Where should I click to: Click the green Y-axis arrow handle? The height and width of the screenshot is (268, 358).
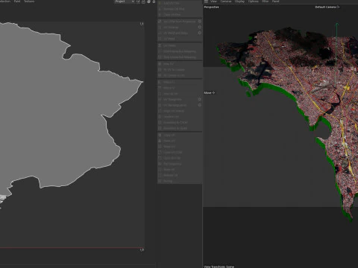coord(337,25)
